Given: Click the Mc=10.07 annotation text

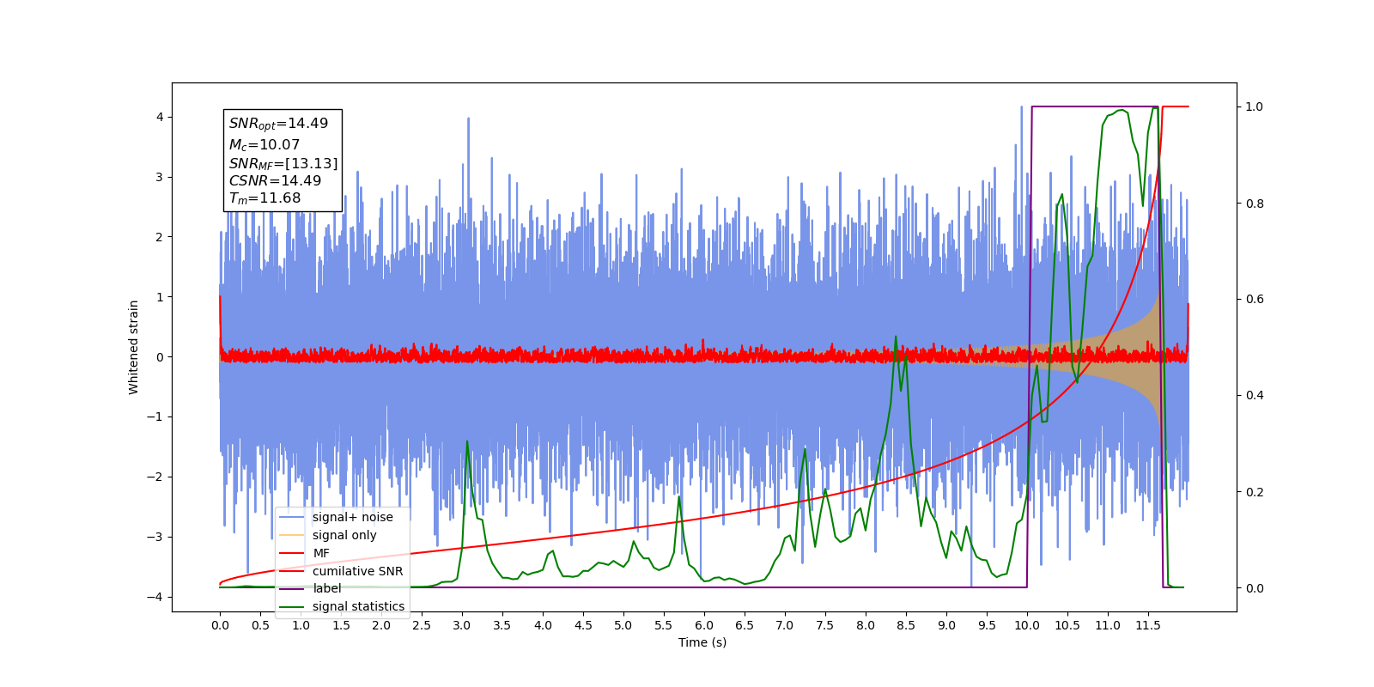Looking at the screenshot, I should click(x=264, y=145).
